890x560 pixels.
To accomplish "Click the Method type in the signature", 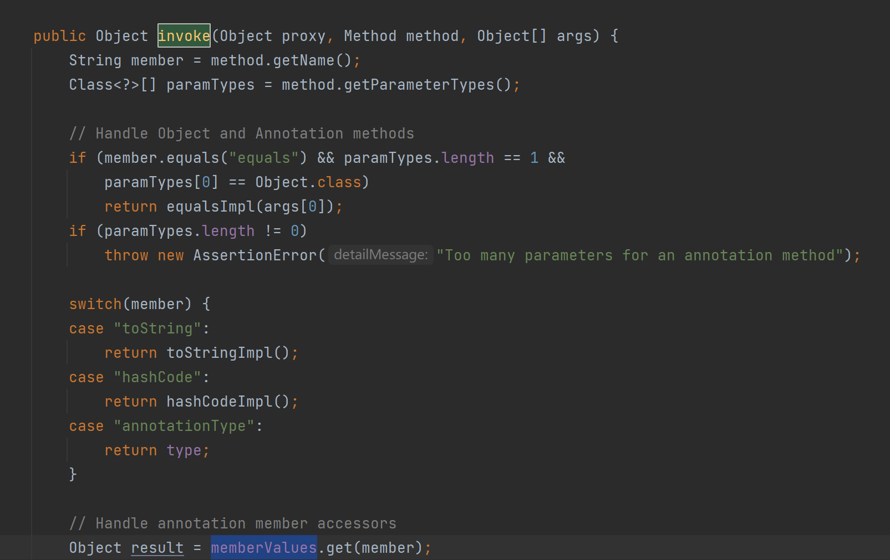I will (370, 36).
